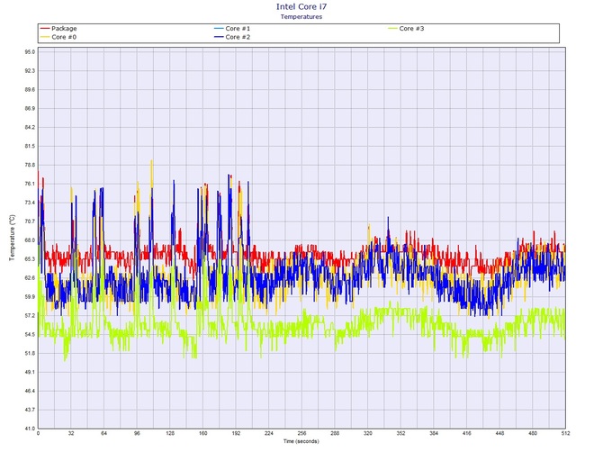Click the 384 x-axis tick label
603x452 pixels.
coord(434,433)
